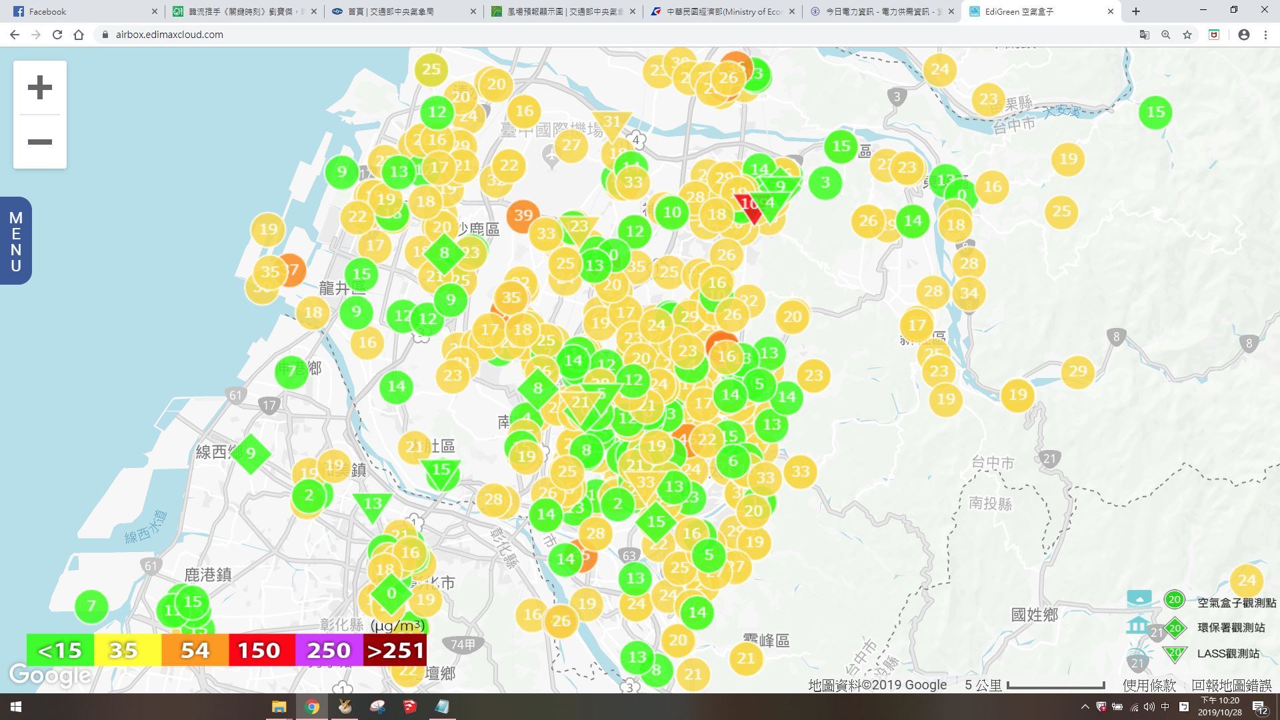
Task: Switch to the 今日電力資訊 tab
Action: 881,11
